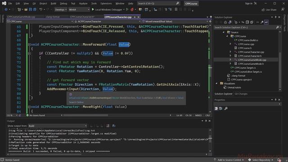
Task: Toggle Word Wrap icon in Output toolbar
Action: (x=114, y=126)
